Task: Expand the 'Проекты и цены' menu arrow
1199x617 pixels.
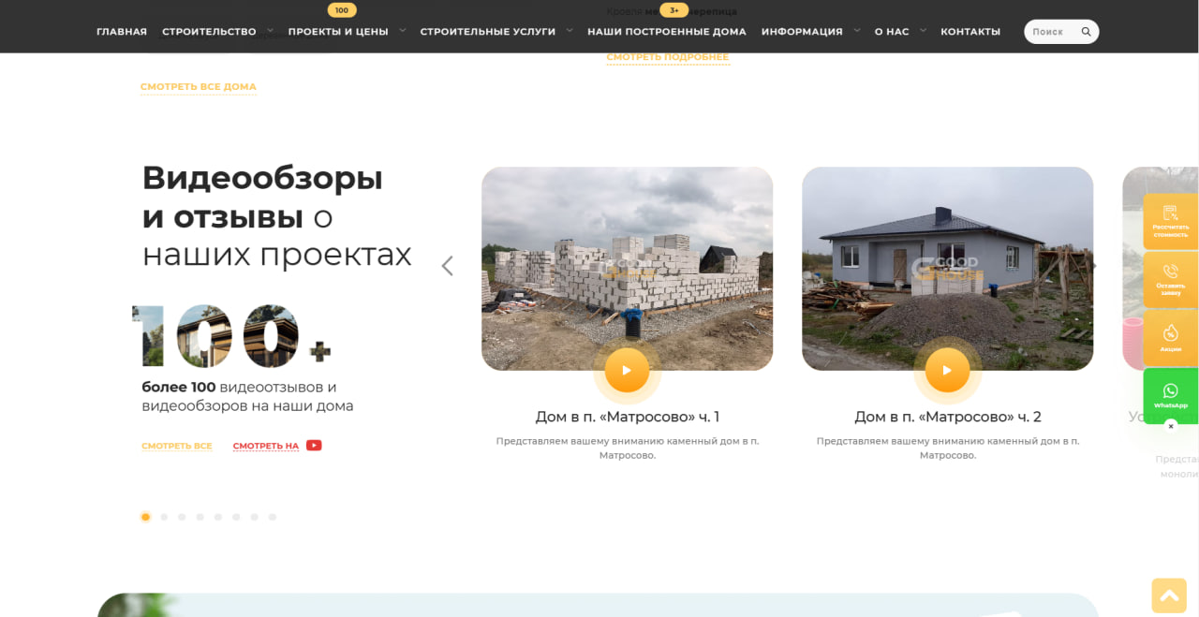Action: (x=403, y=30)
